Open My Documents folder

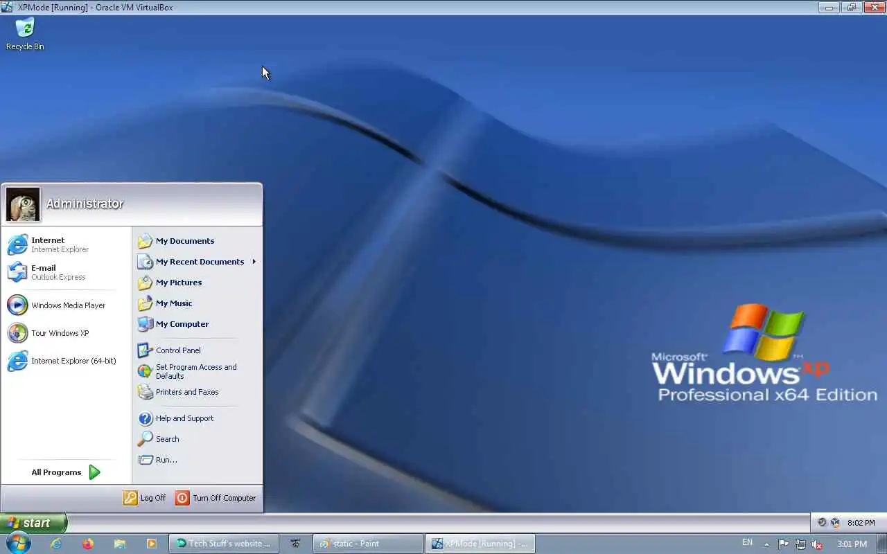click(197, 241)
